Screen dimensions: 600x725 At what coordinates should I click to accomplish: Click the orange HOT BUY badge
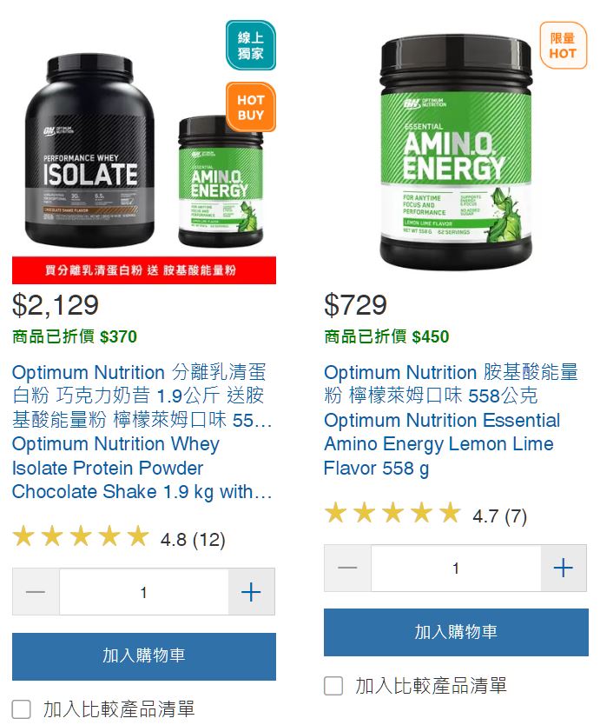251,107
